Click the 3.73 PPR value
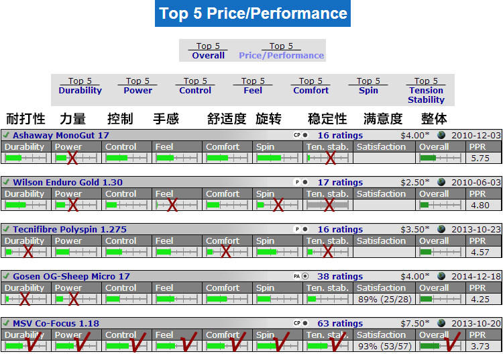Viewport: 503px width, 354px height. coord(480,346)
